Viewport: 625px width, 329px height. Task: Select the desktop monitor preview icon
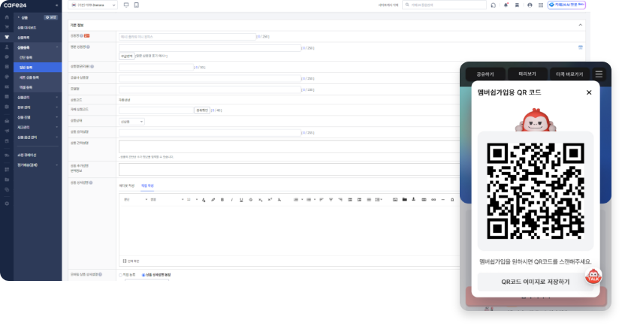(125, 5)
